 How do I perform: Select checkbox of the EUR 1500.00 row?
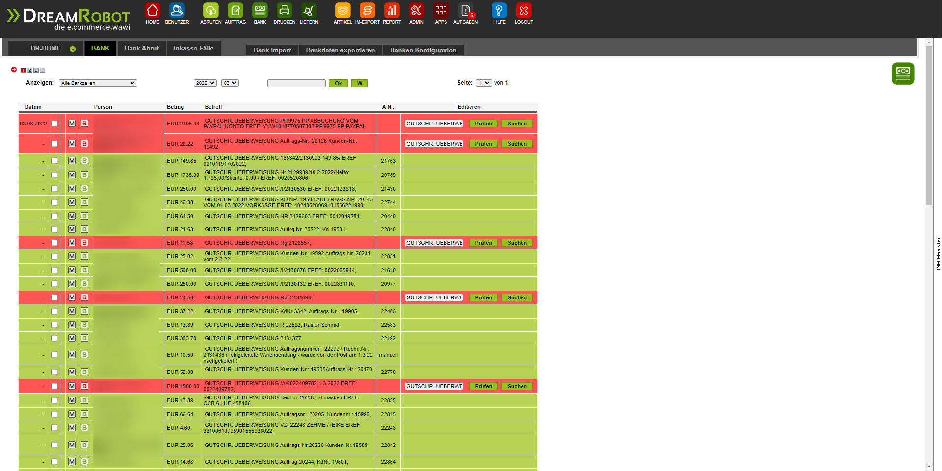tap(54, 386)
